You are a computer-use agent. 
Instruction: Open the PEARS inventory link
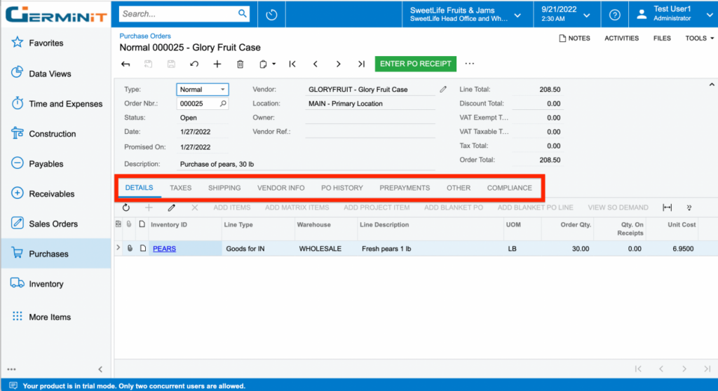click(x=164, y=249)
